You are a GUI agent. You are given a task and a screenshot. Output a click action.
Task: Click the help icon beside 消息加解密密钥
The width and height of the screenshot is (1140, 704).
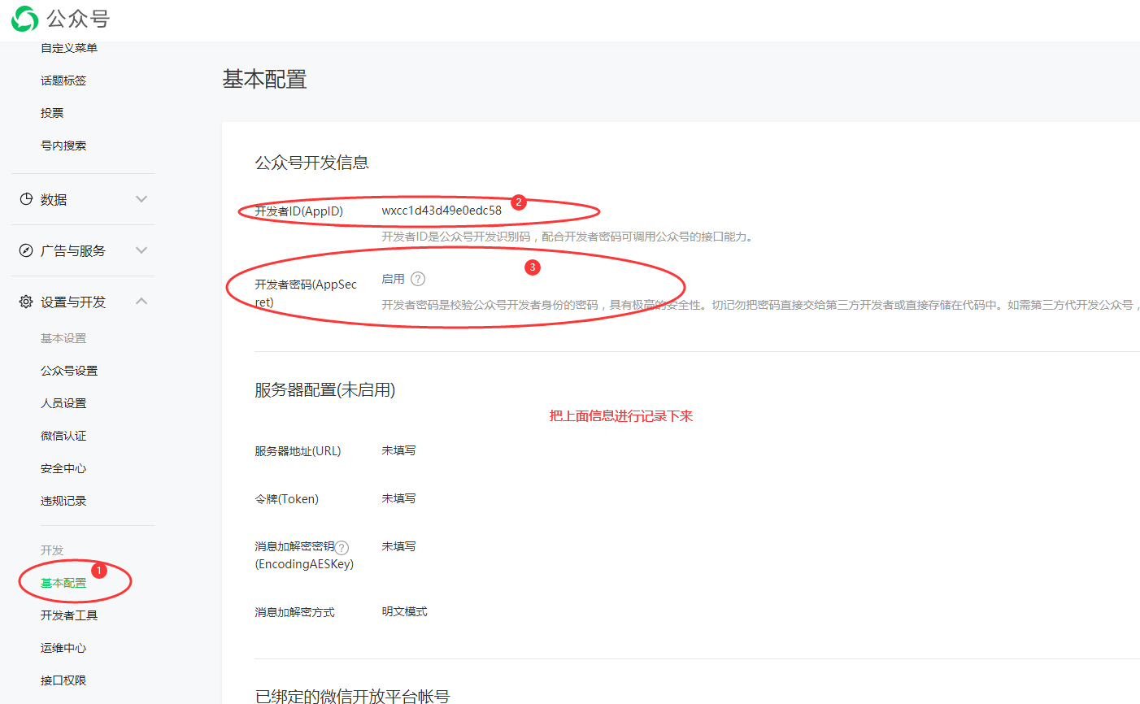[x=342, y=547]
